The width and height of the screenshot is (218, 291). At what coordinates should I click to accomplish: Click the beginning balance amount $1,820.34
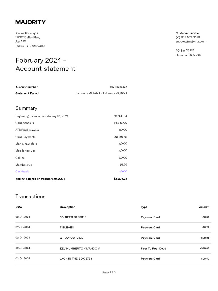click(120, 116)
